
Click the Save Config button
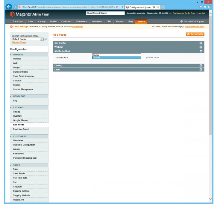coord(195,34)
